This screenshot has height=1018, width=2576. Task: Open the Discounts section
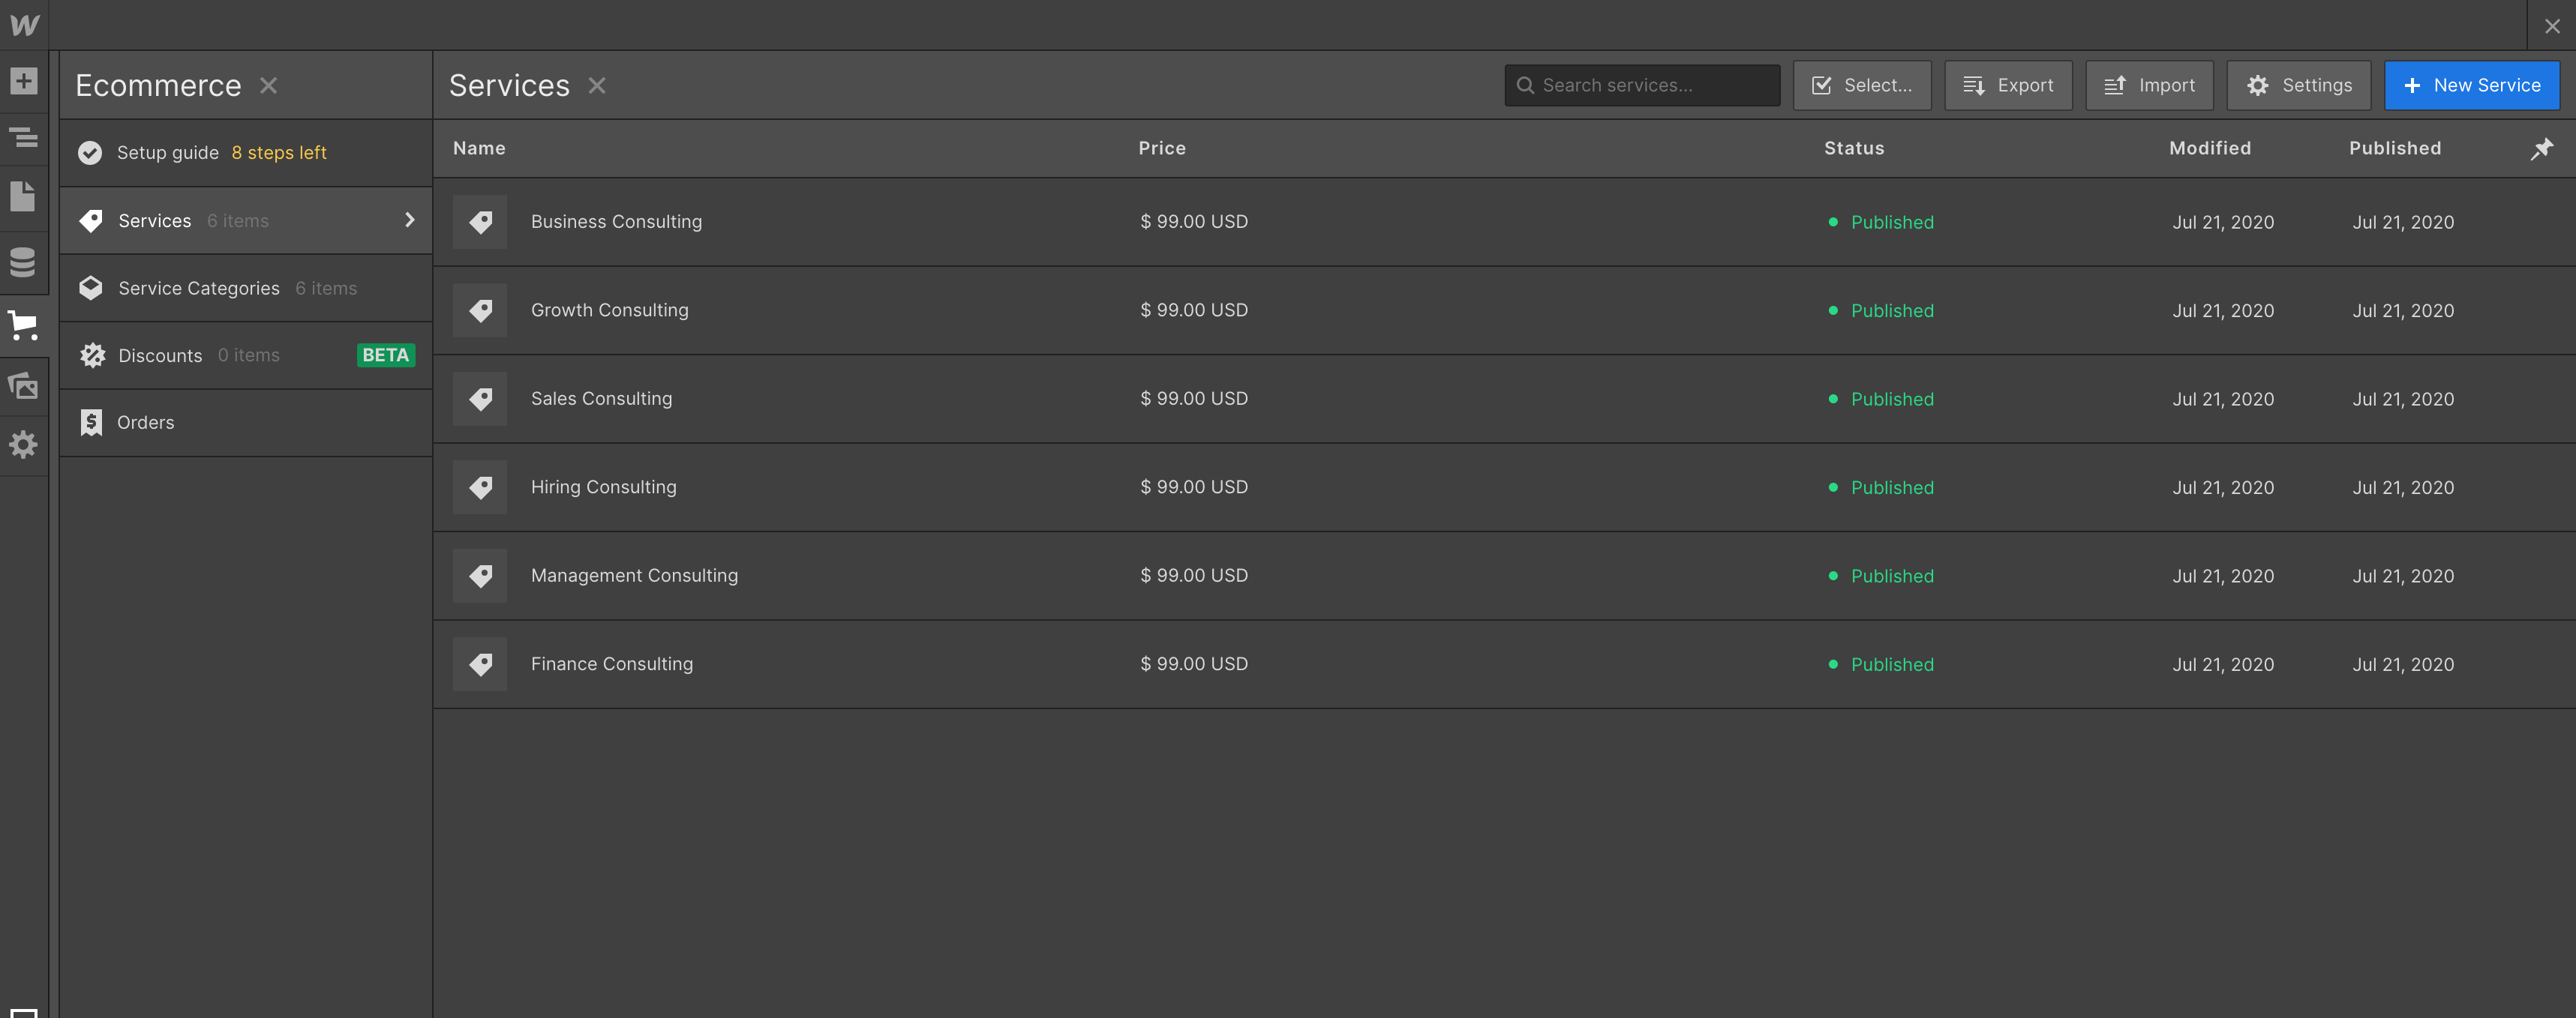(160, 355)
